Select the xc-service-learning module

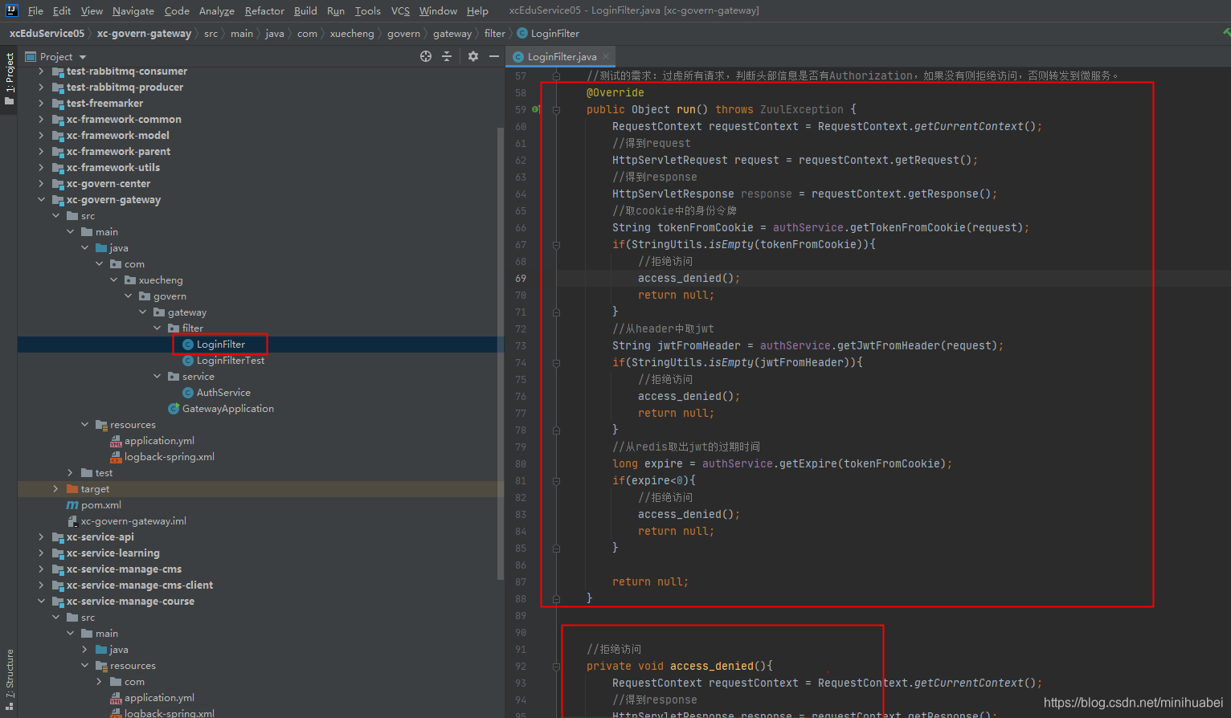pyautogui.click(x=112, y=553)
